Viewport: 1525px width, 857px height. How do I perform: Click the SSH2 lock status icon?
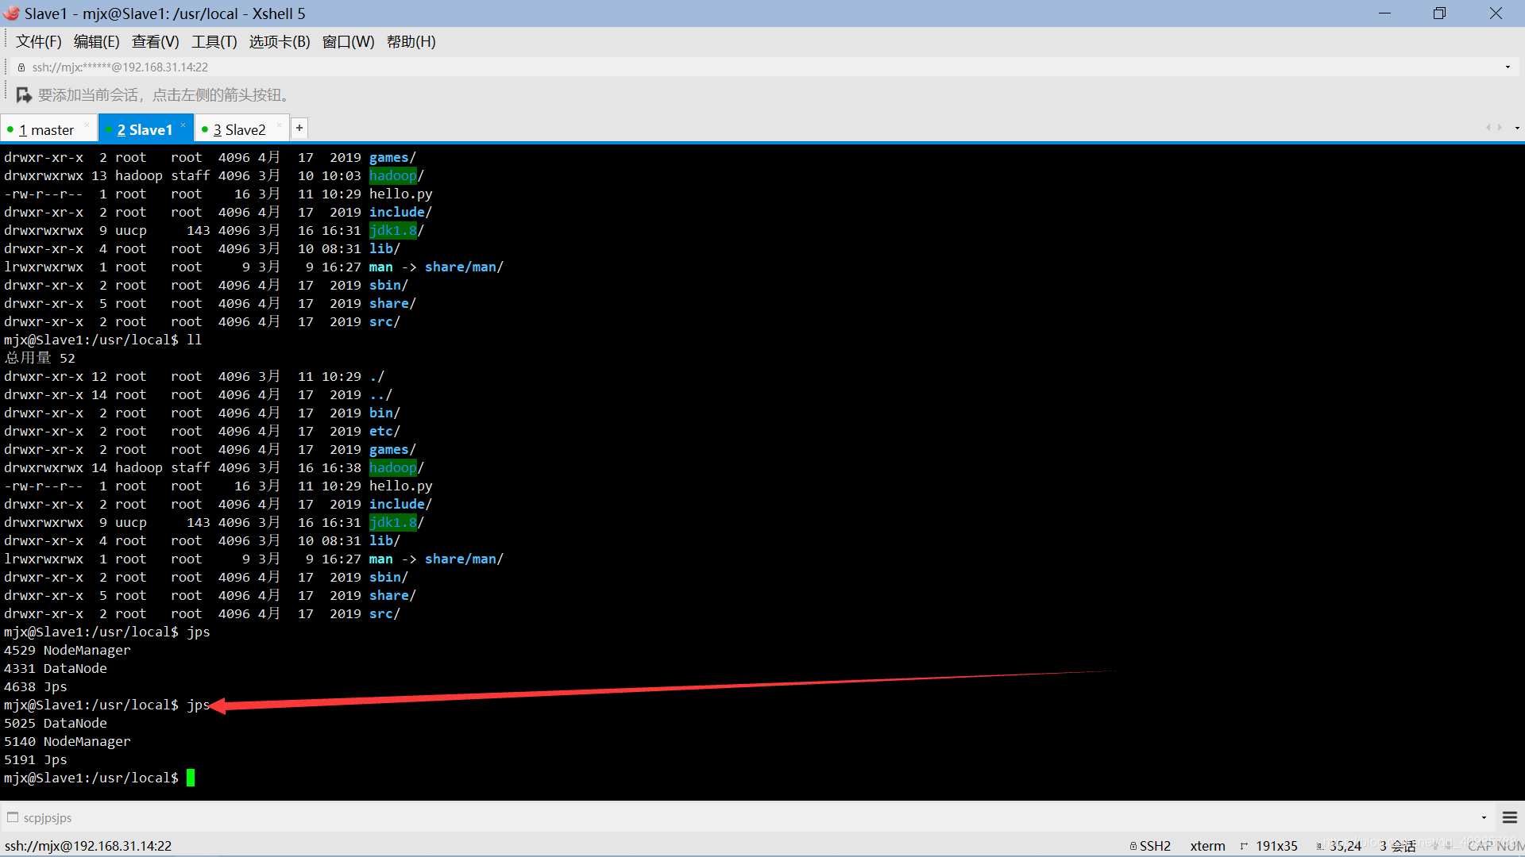pos(1133,846)
